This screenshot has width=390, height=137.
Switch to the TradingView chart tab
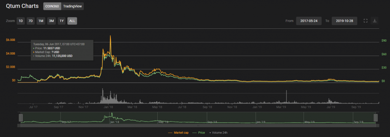tap(72, 6)
